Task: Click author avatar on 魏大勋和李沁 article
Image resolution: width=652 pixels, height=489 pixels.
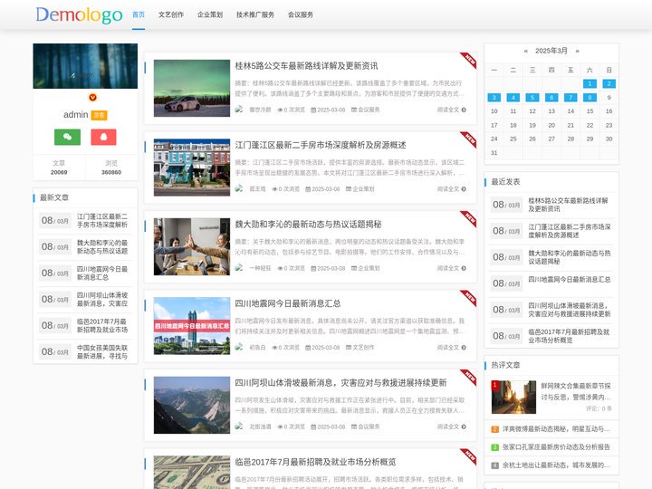Action: click(x=239, y=268)
